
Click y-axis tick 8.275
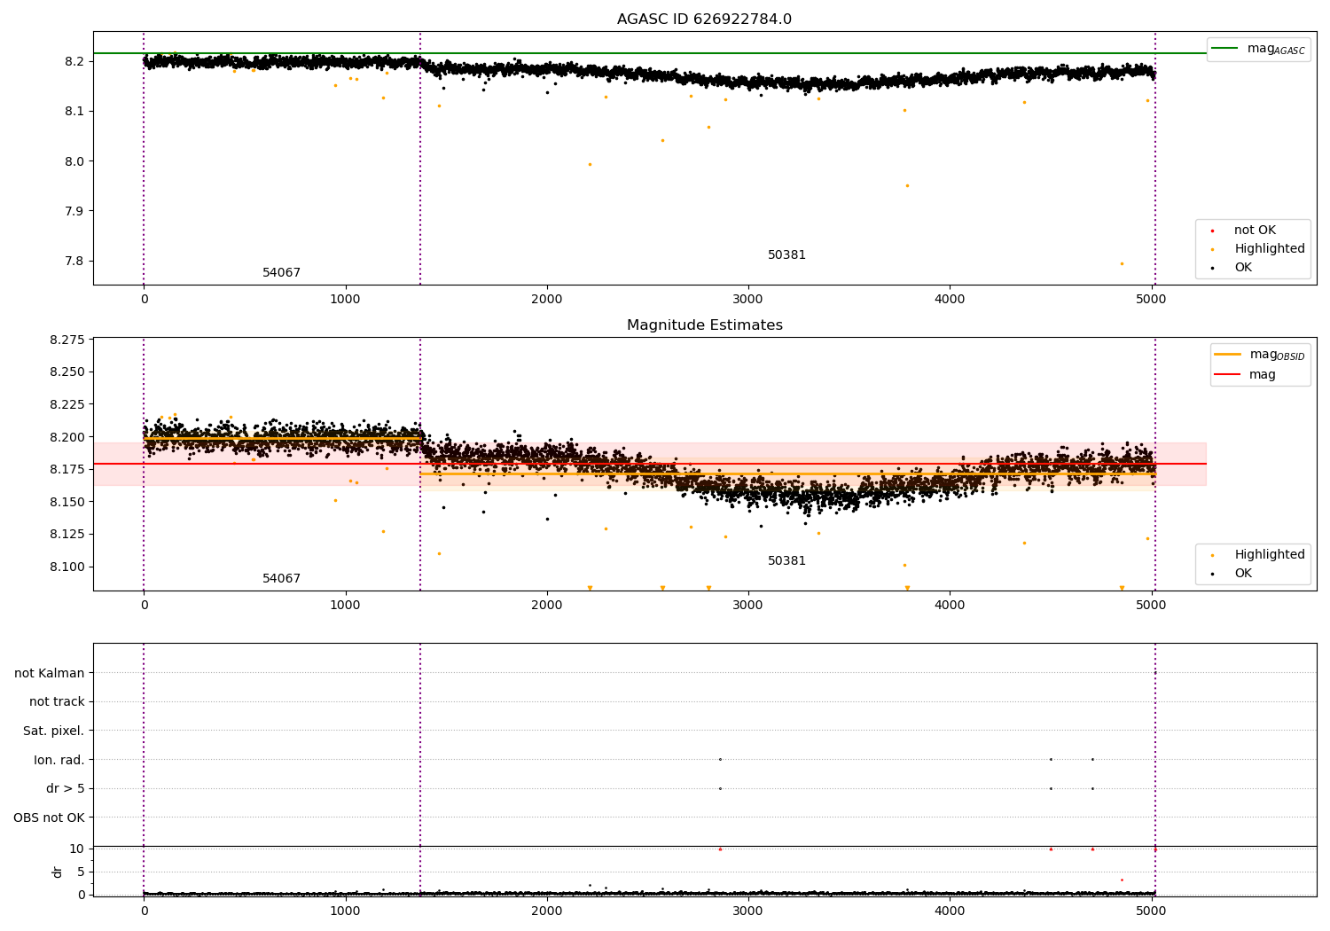pyautogui.click(x=67, y=340)
